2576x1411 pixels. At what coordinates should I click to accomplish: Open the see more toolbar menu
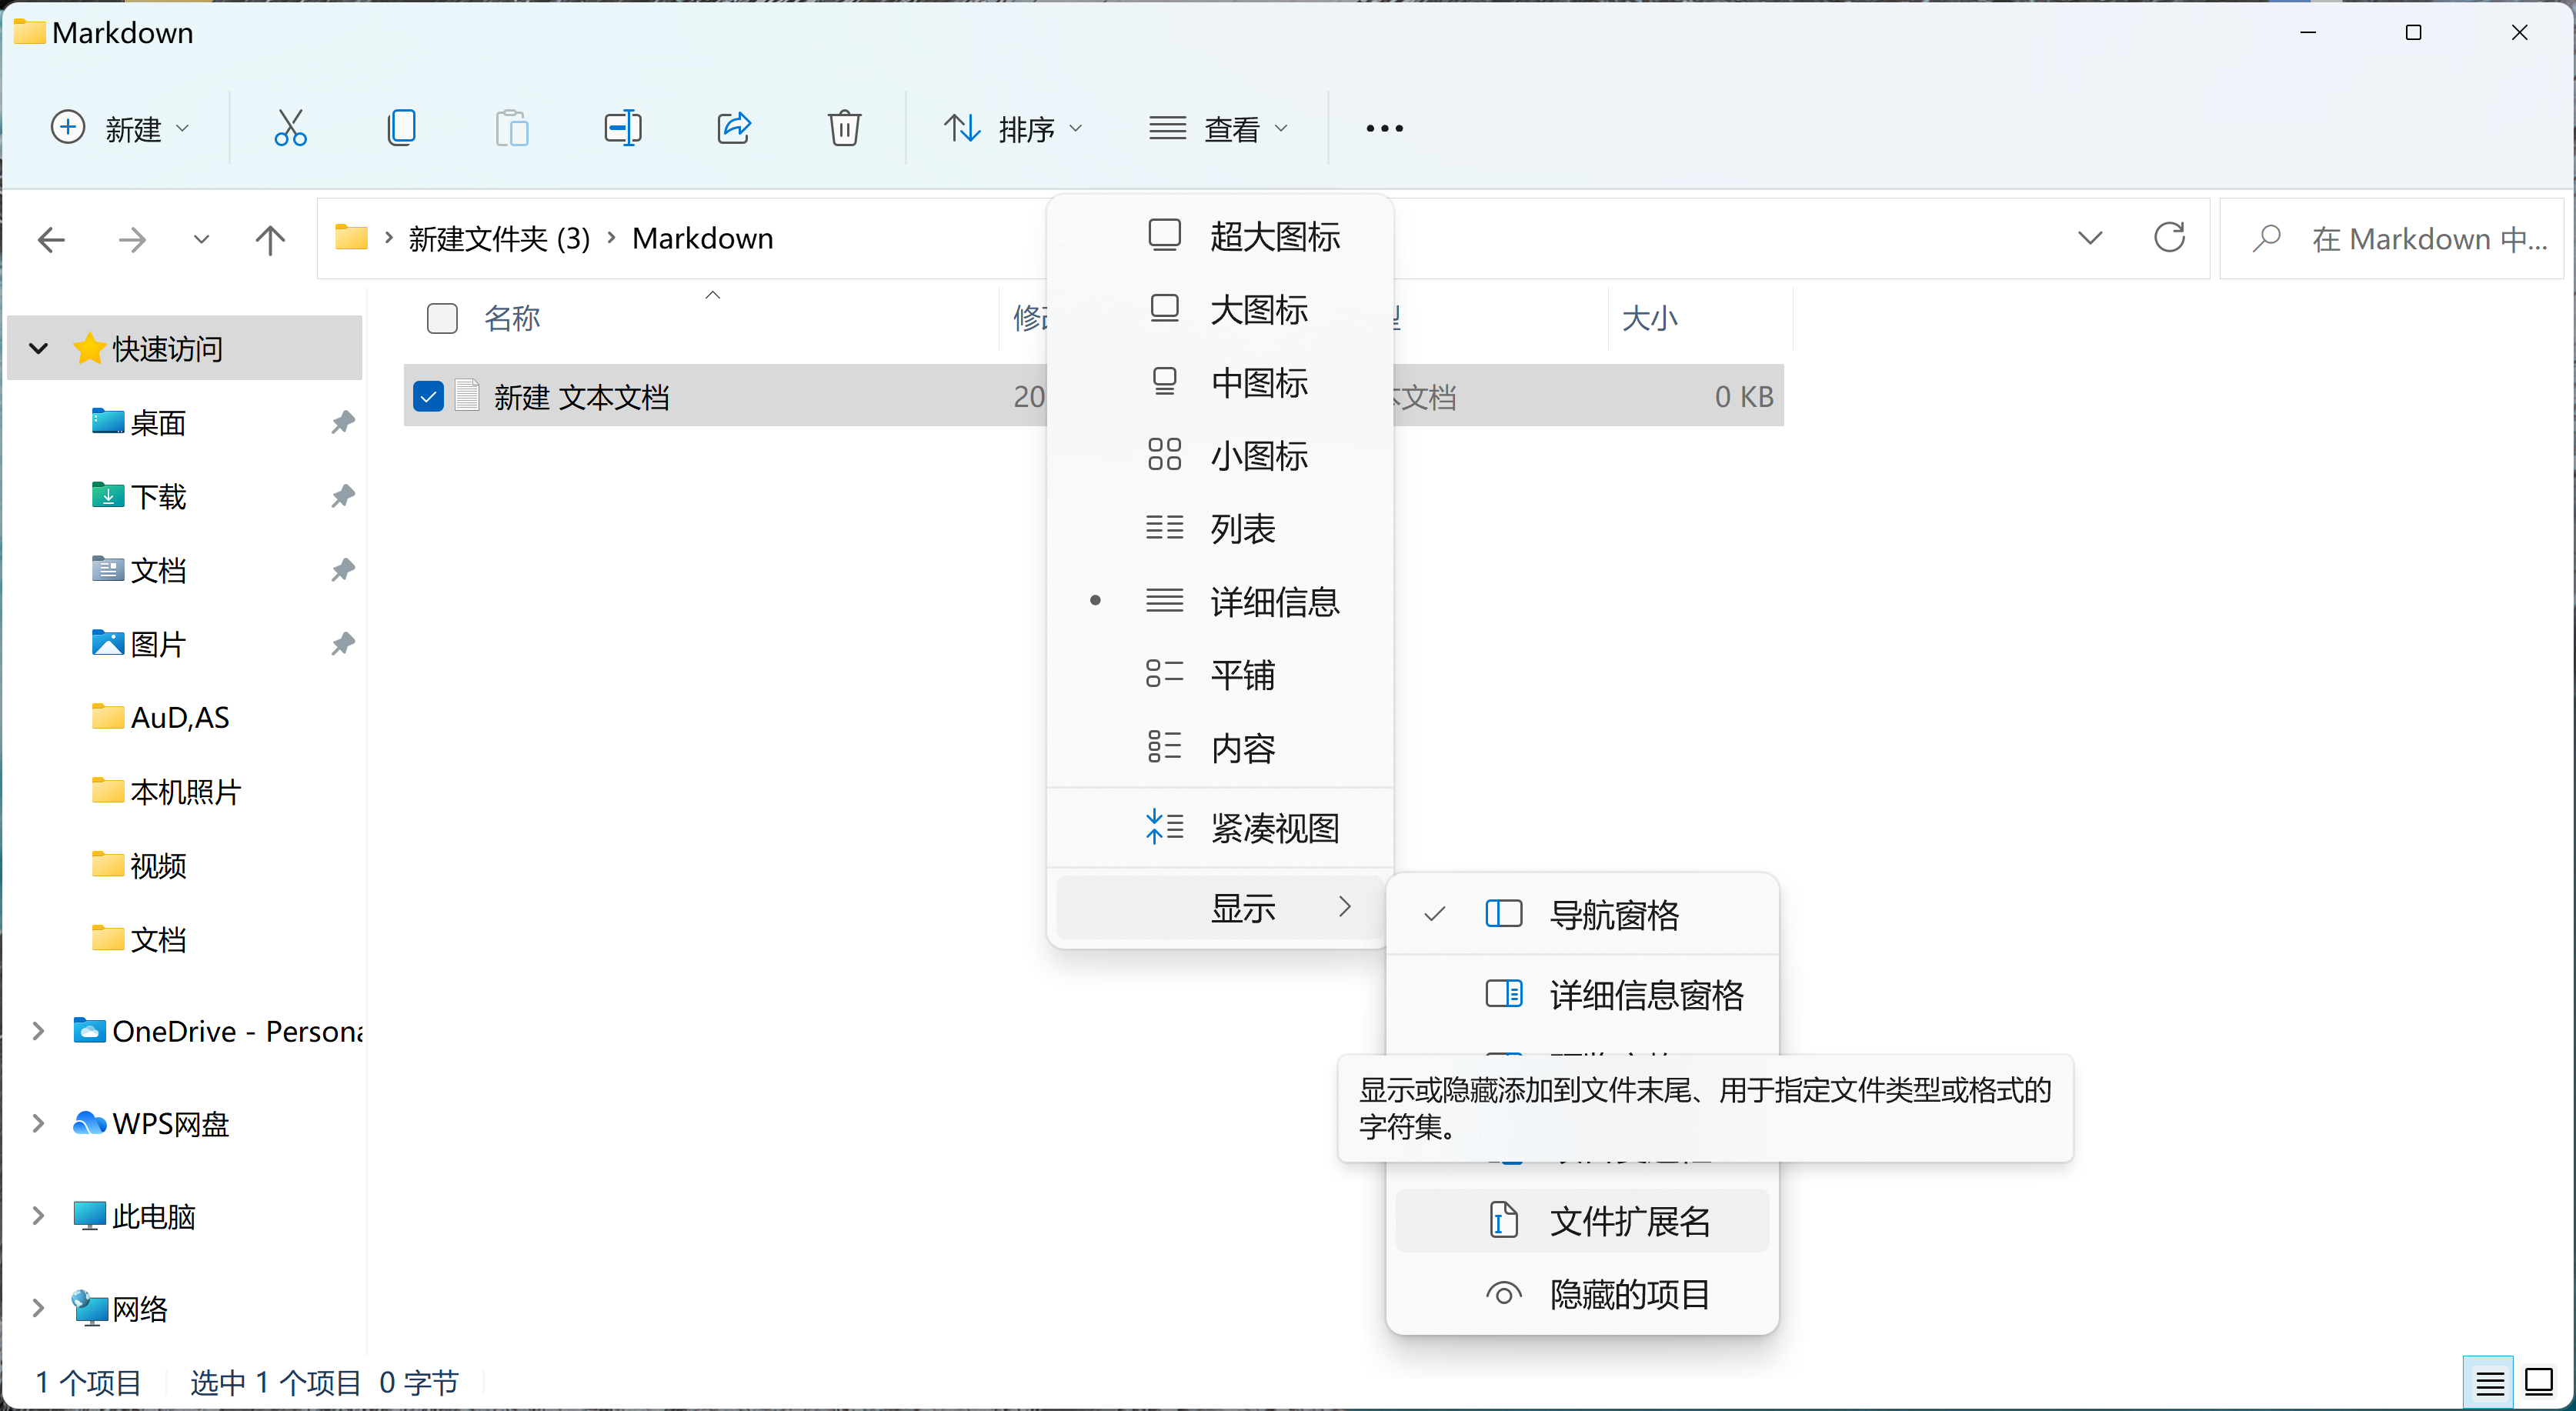point(1382,128)
